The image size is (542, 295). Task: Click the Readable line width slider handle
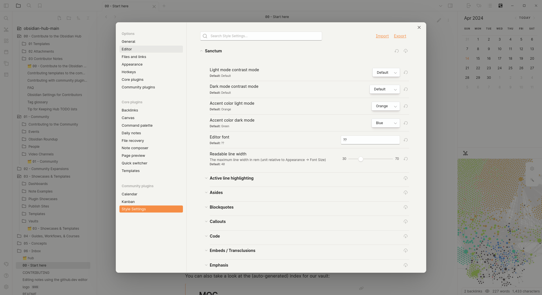click(361, 159)
